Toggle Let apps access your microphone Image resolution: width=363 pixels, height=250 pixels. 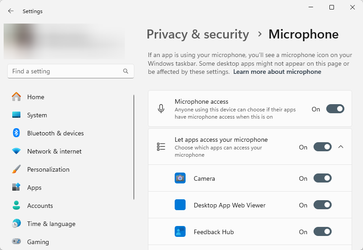[322, 147]
